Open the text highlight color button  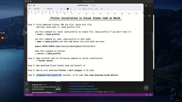pos(71,9)
